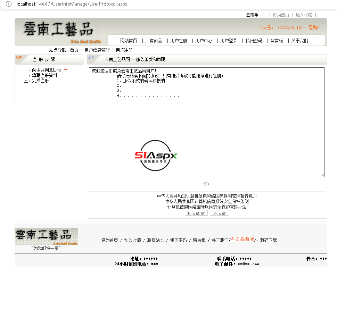Click the browser address bar URL

point(72,4)
